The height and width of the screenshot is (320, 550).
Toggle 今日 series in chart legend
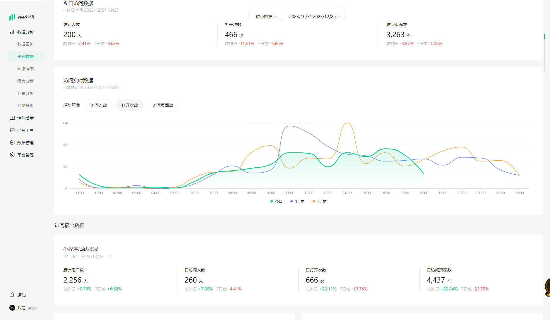coord(276,201)
